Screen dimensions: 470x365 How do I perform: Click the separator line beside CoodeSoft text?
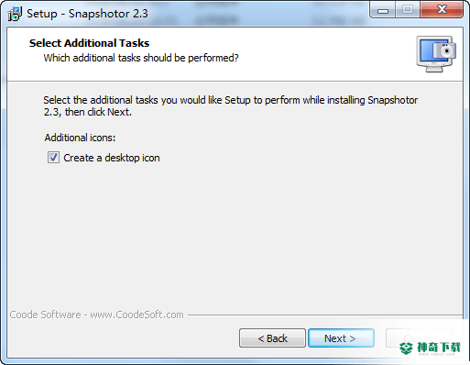pos(325,315)
